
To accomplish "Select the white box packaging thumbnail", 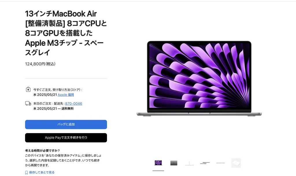I will [236, 163].
